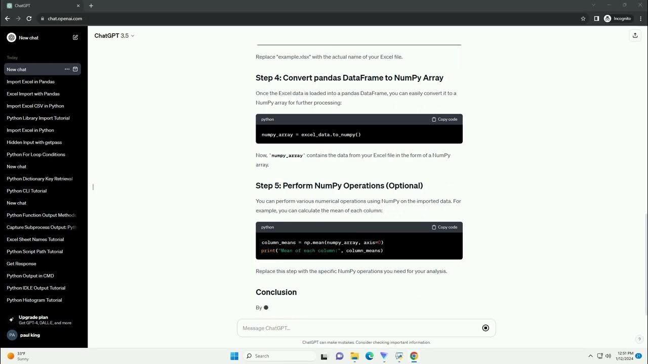The width and height of the screenshot is (648, 364).
Task: Bookmark this page star icon
Action: 583,19
